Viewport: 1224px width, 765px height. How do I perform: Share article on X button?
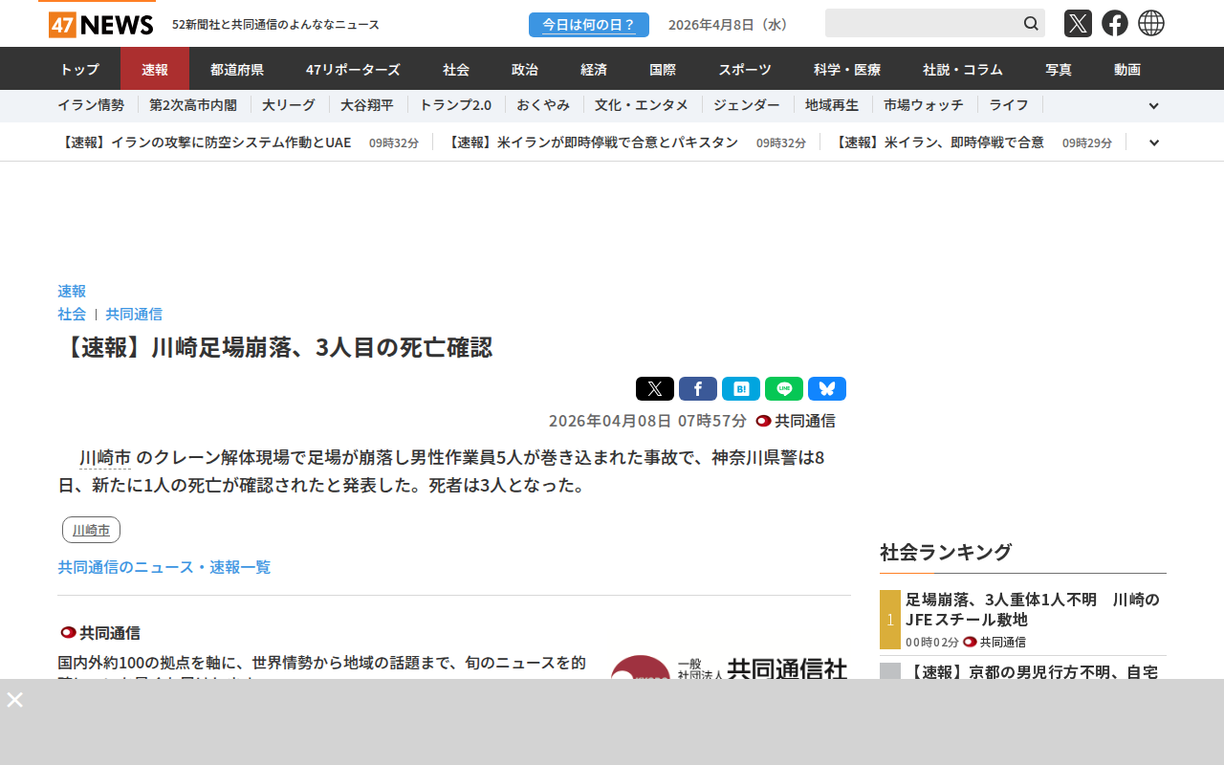point(655,388)
